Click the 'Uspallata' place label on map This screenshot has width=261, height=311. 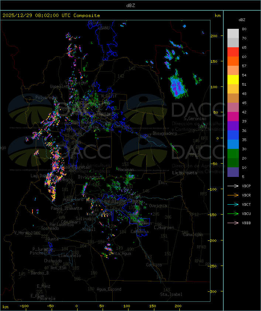tap(60, 86)
